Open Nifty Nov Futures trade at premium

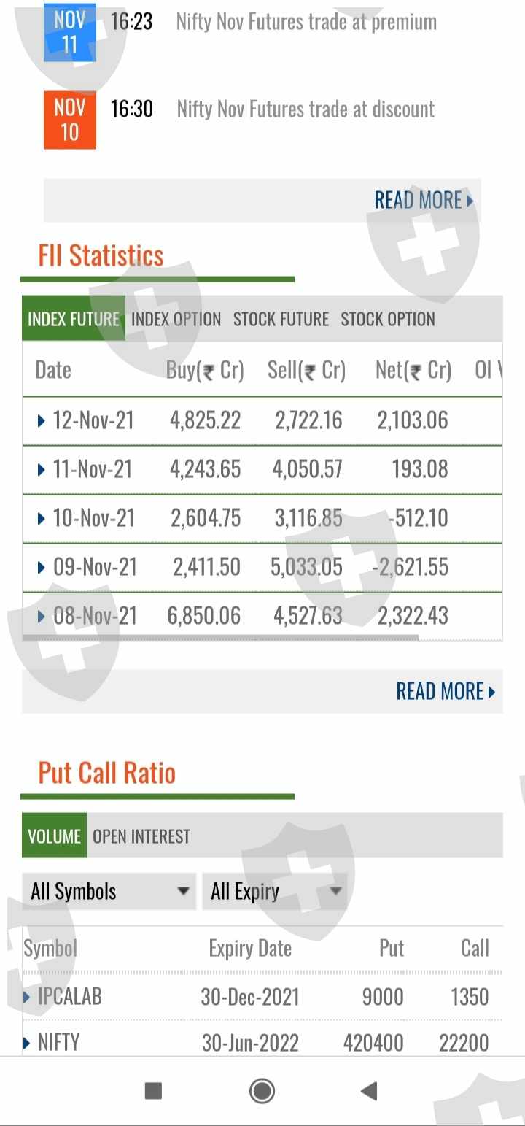pyautogui.click(x=306, y=22)
